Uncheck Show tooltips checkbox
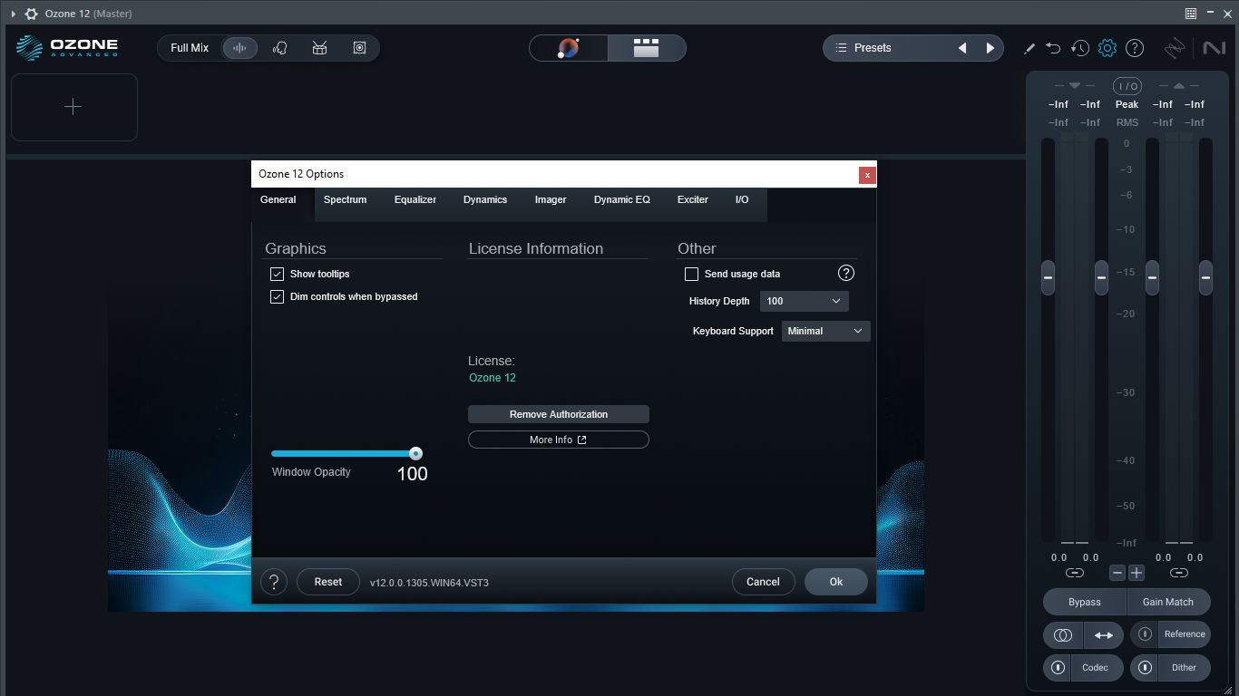The image size is (1239, 696). 278,274
